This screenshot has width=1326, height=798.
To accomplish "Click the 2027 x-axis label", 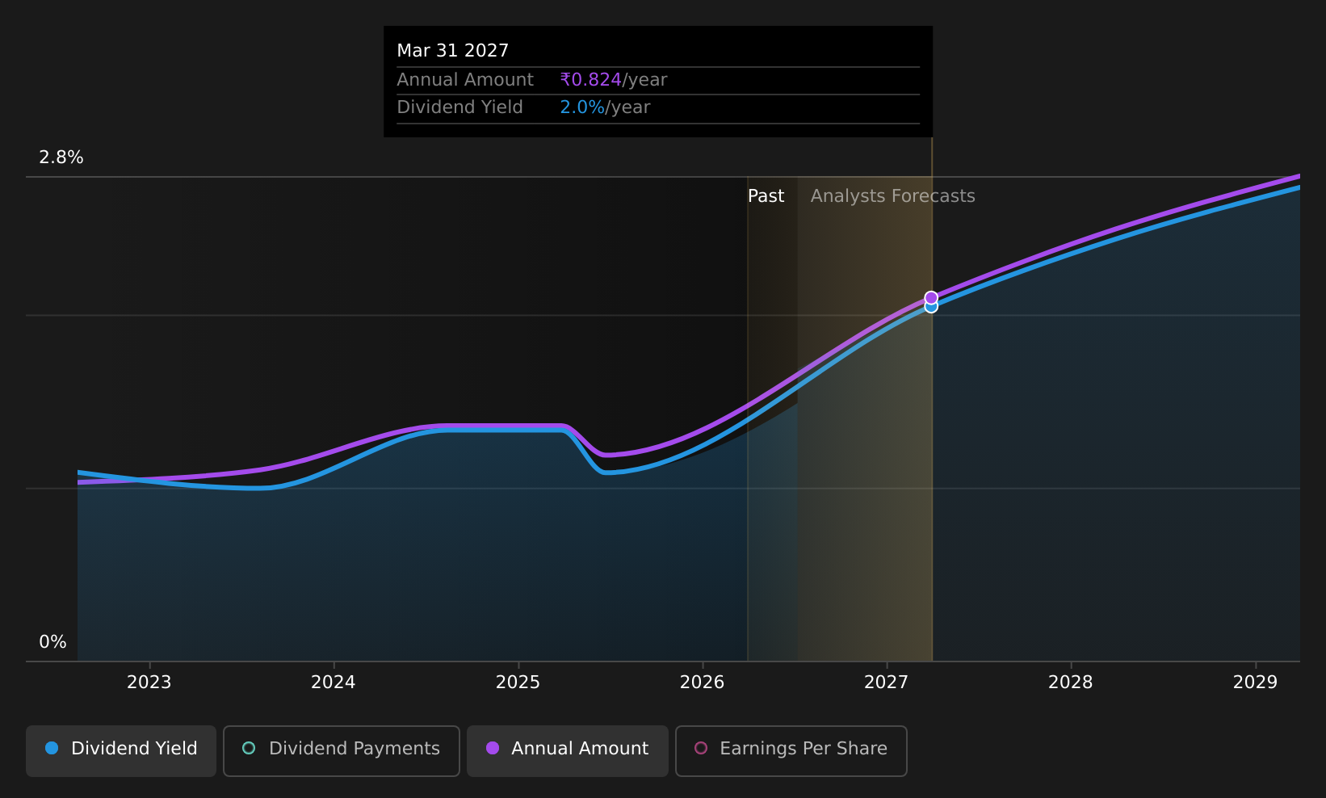I will point(887,682).
